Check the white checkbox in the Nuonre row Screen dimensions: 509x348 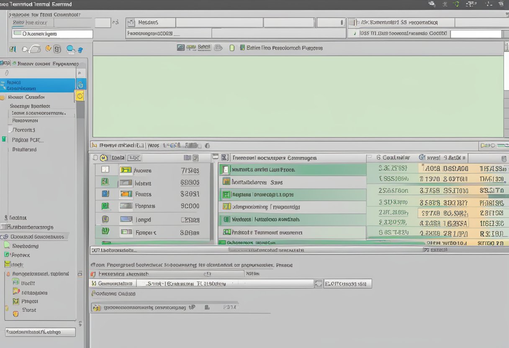pyautogui.click(x=105, y=170)
